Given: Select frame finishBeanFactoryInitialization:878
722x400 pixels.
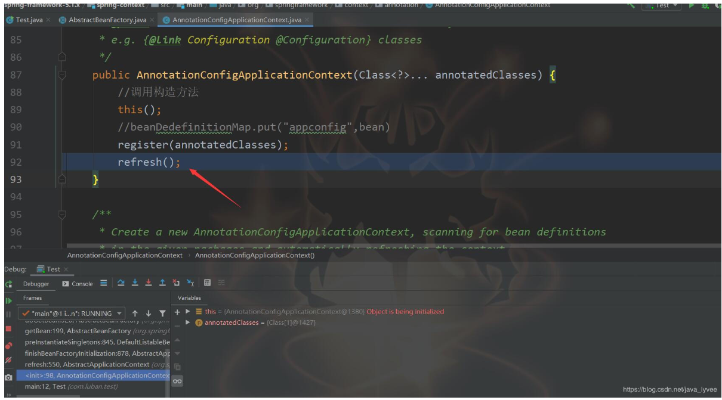Looking at the screenshot, I should [x=94, y=354].
